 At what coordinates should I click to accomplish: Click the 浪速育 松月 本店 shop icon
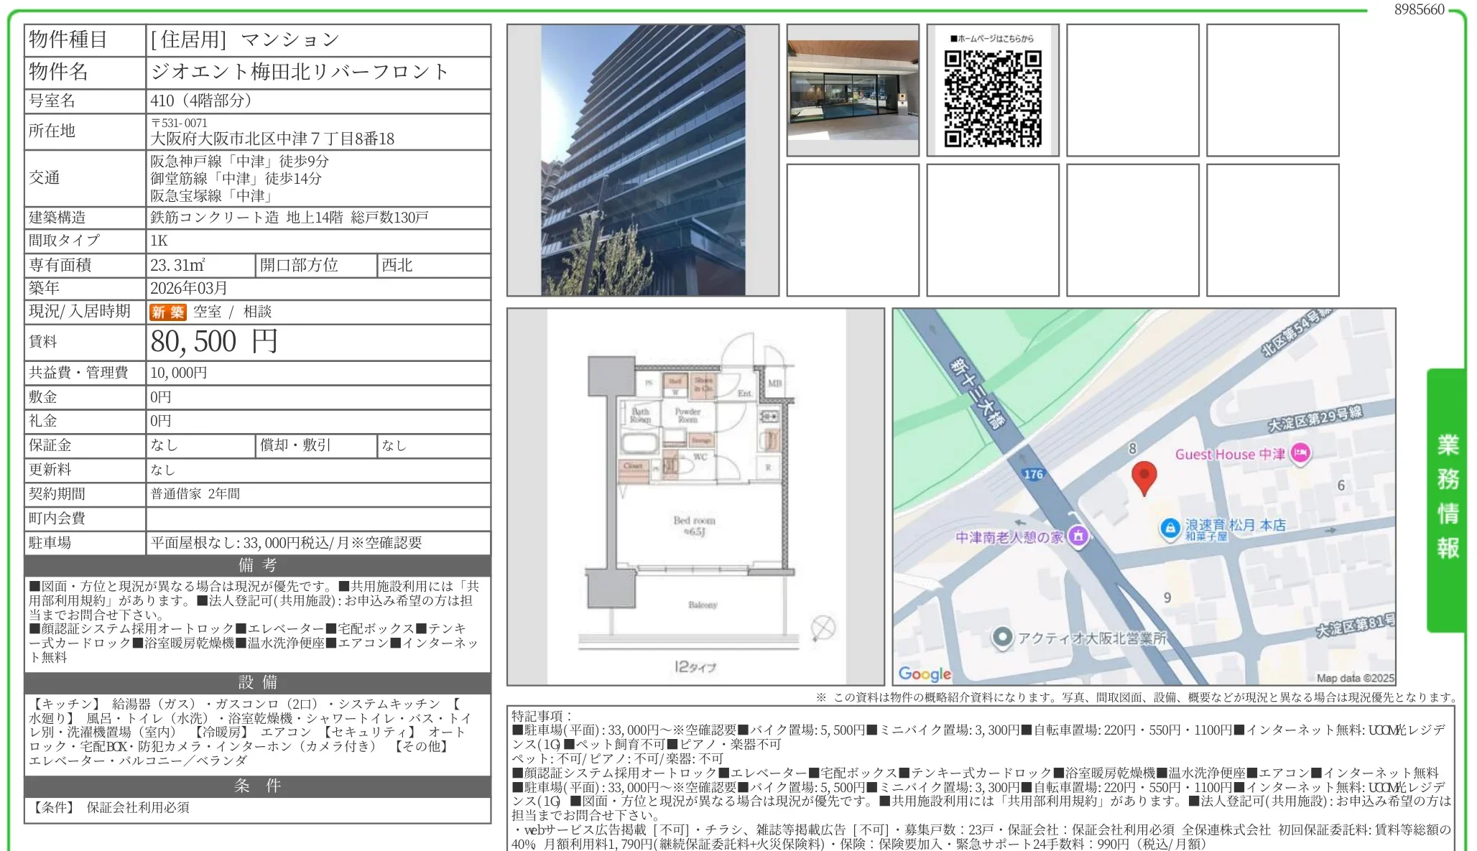tap(1170, 528)
